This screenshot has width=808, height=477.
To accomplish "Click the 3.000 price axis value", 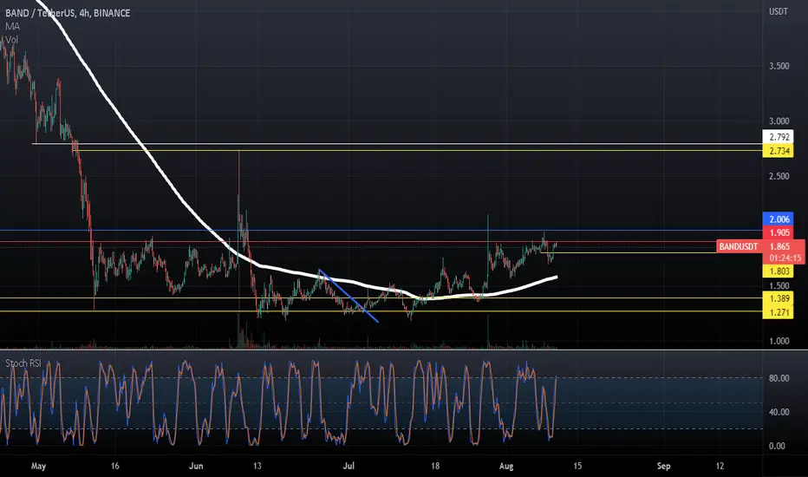I will (779, 121).
